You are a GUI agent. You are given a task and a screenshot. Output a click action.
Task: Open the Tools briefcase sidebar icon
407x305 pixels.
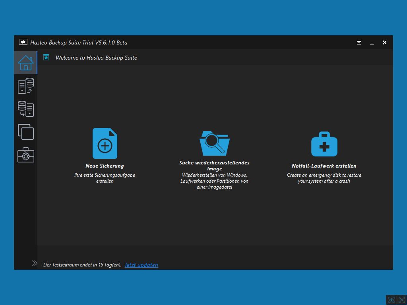point(26,155)
